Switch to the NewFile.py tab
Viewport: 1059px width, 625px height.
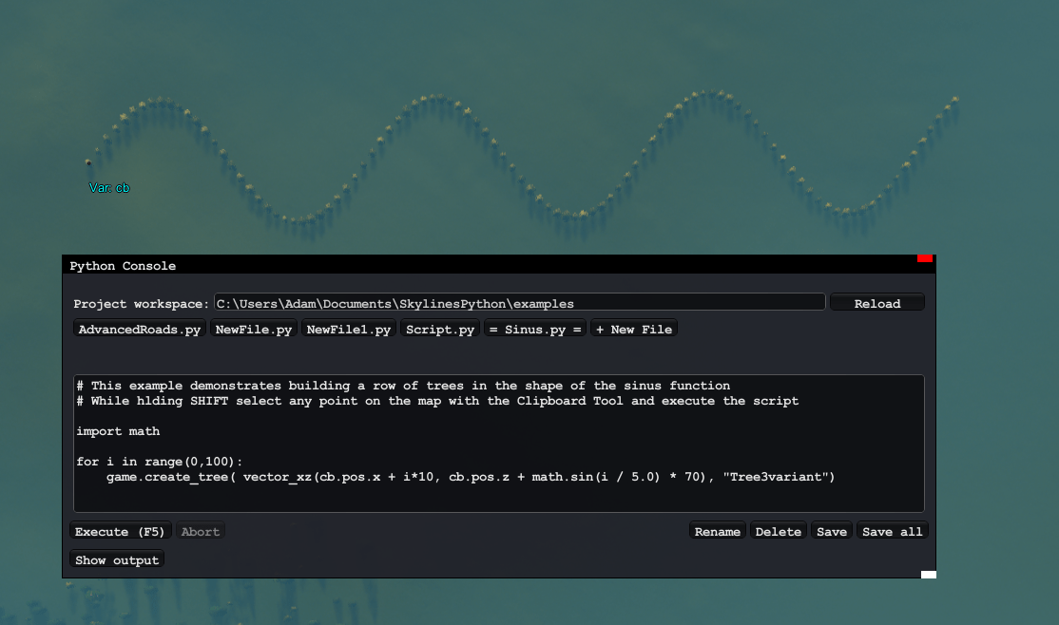[x=253, y=330]
